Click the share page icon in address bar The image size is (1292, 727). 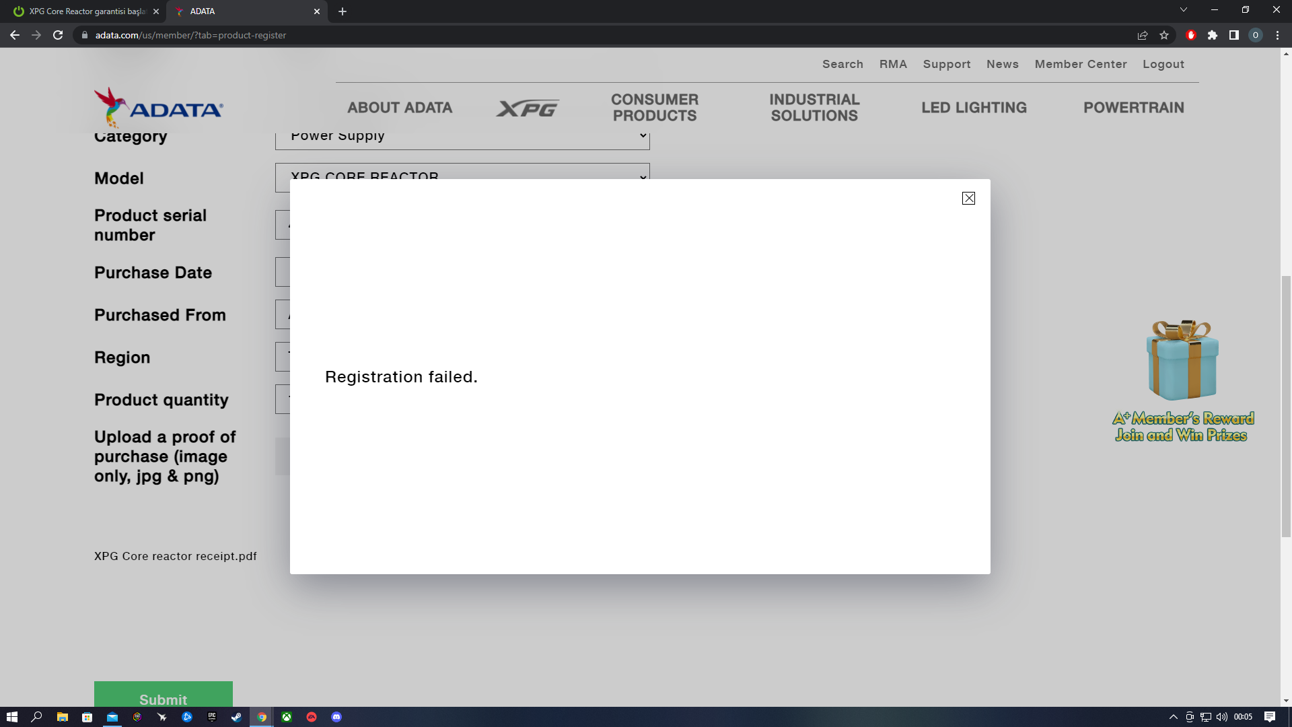pyautogui.click(x=1143, y=35)
